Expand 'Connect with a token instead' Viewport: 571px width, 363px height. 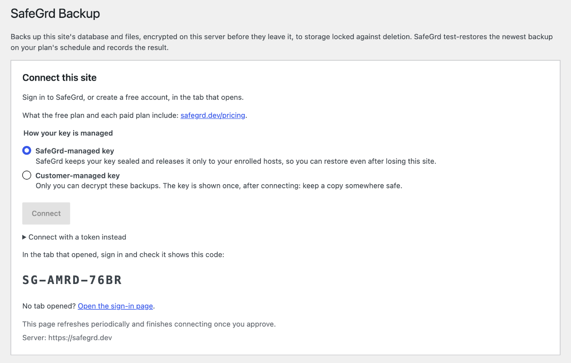point(74,237)
